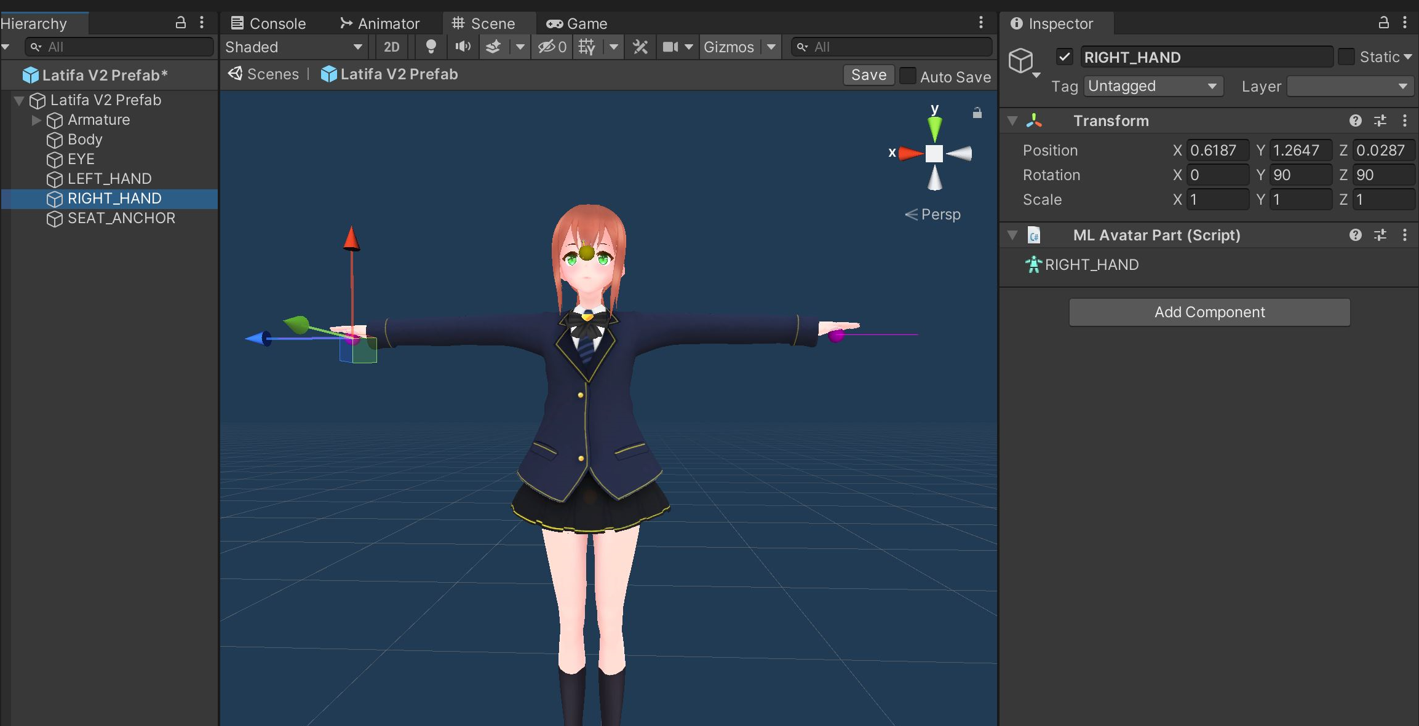Image resolution: width=1419 pixels, height=726 pixels.
Task: Save the prefab
Action: click(x=868, y=75)
